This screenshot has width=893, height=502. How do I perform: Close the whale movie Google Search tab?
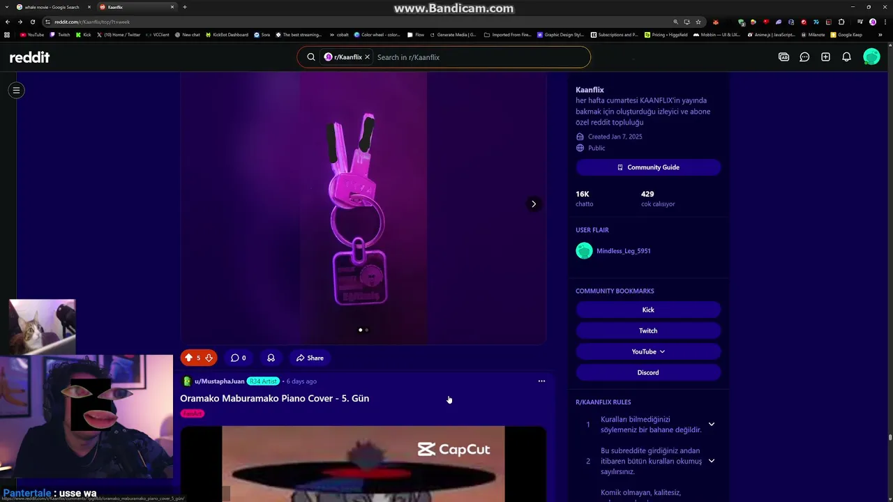(89, 7)
